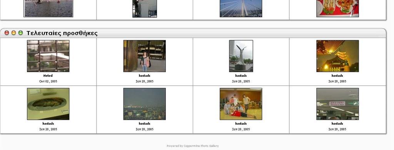Open the cable bridge thumbnail in the top row
This screenshot has height=150, width=394.
tap(241, 8)
